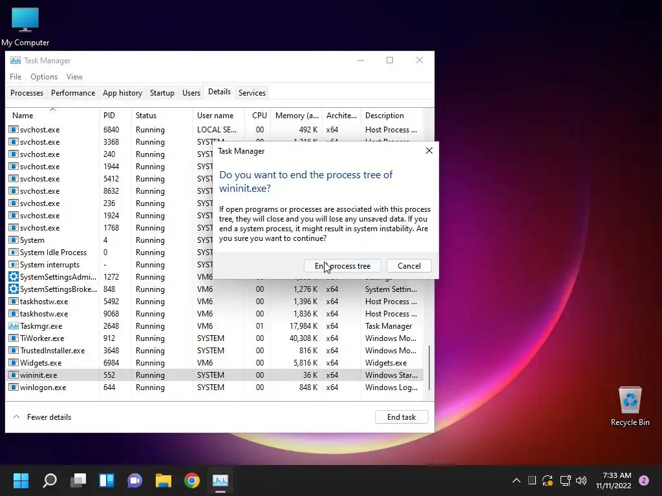662x496 pixels.
Task: Click the icon of SystemSettingsAdmi... row
Action: pyautogui.click(x=14, y=277)
